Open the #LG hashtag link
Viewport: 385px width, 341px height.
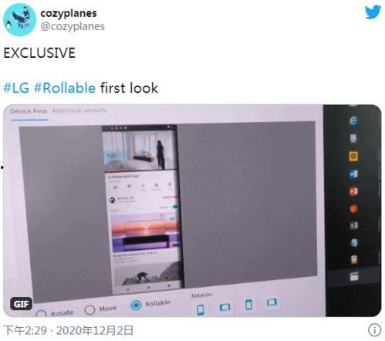(16, 88)
